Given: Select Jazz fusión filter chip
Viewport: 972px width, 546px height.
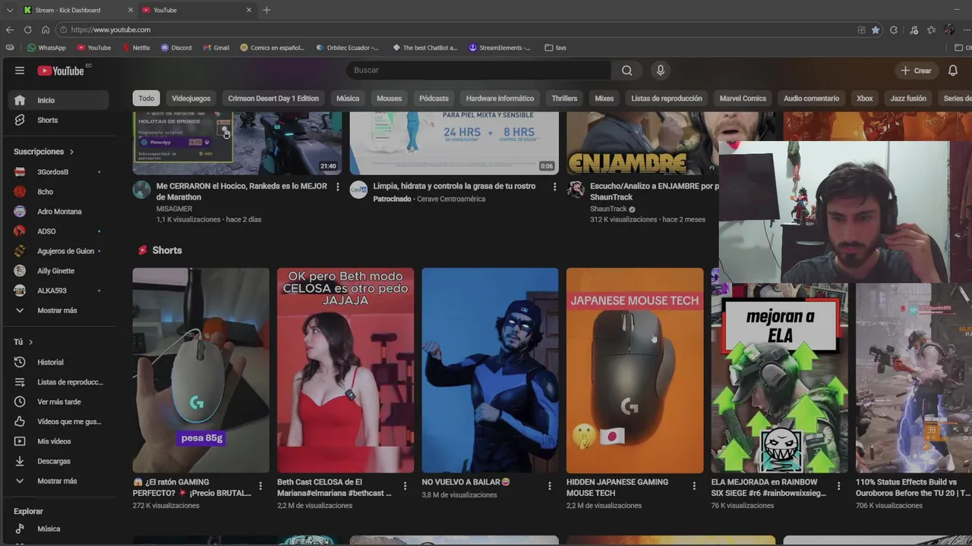Looking at the screenshot, I should point(908,99).
